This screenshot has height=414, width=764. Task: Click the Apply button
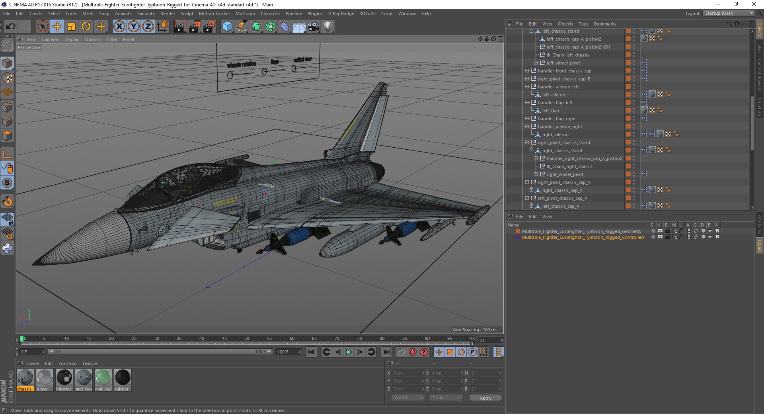[x=485, y=398]
